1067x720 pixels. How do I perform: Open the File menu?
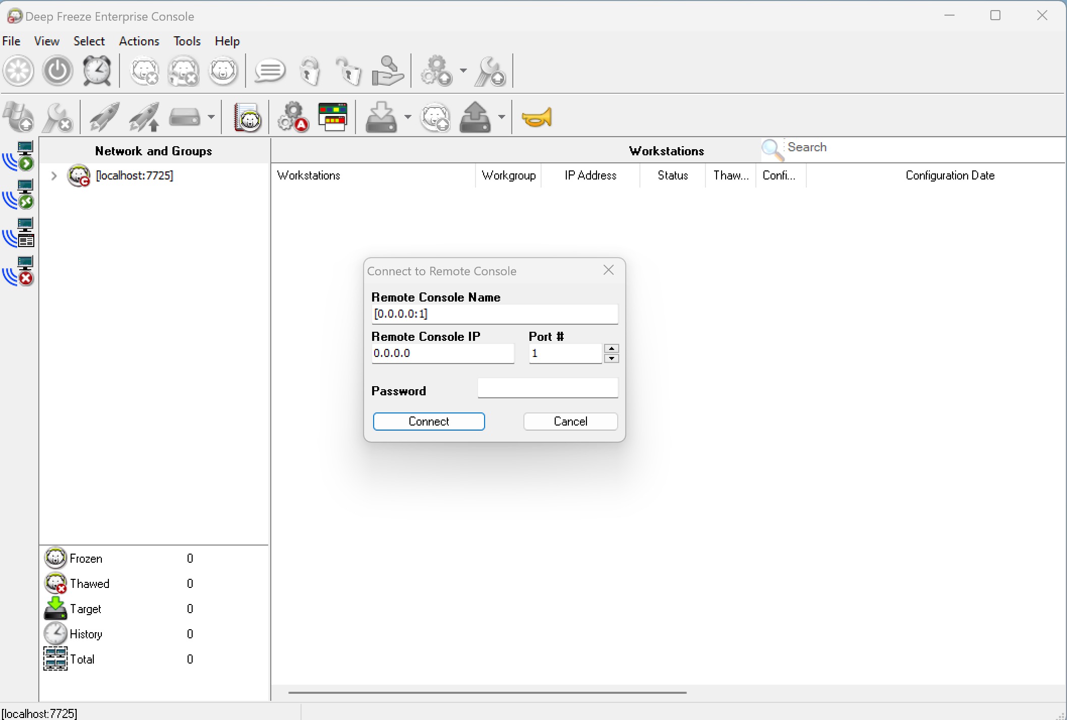pyautogui.click(x=11, y=41)
